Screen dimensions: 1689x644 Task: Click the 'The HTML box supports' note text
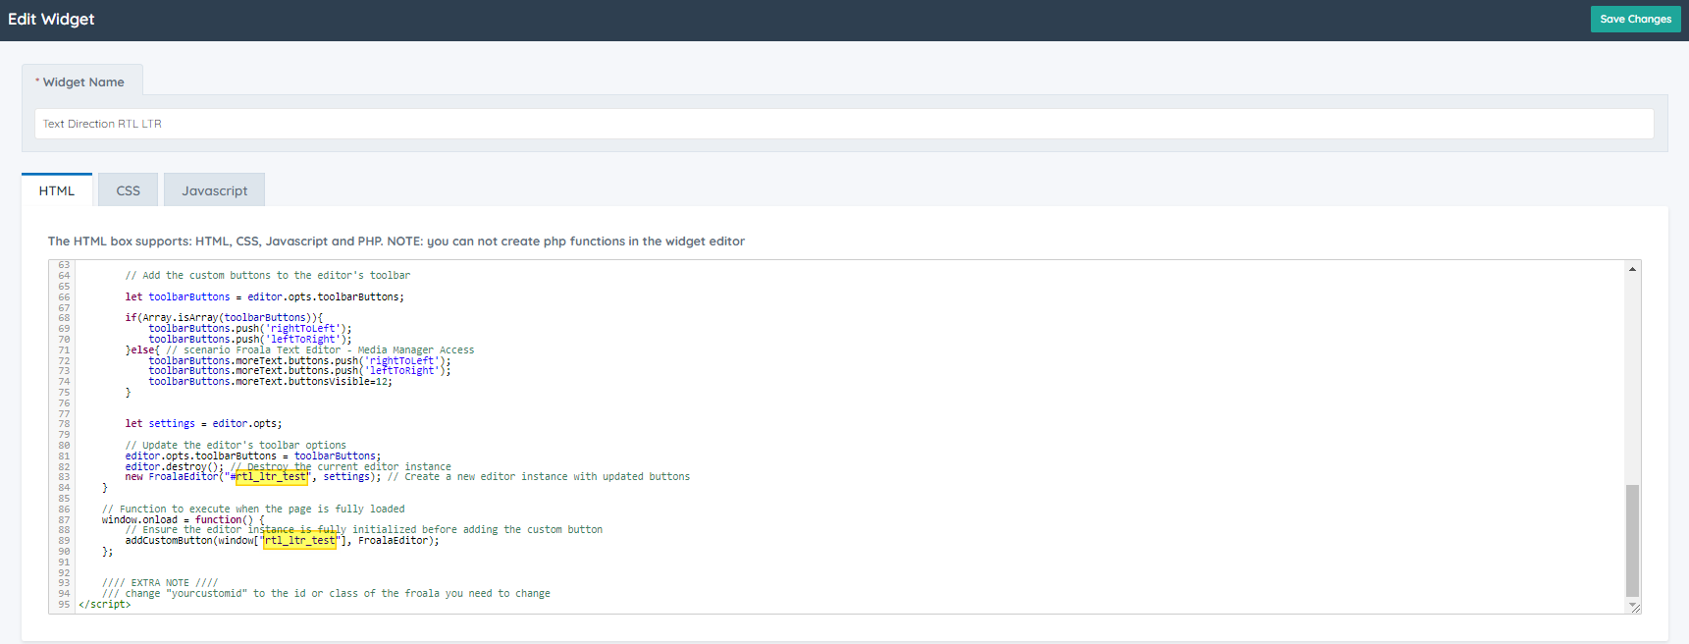coord(396,241)
